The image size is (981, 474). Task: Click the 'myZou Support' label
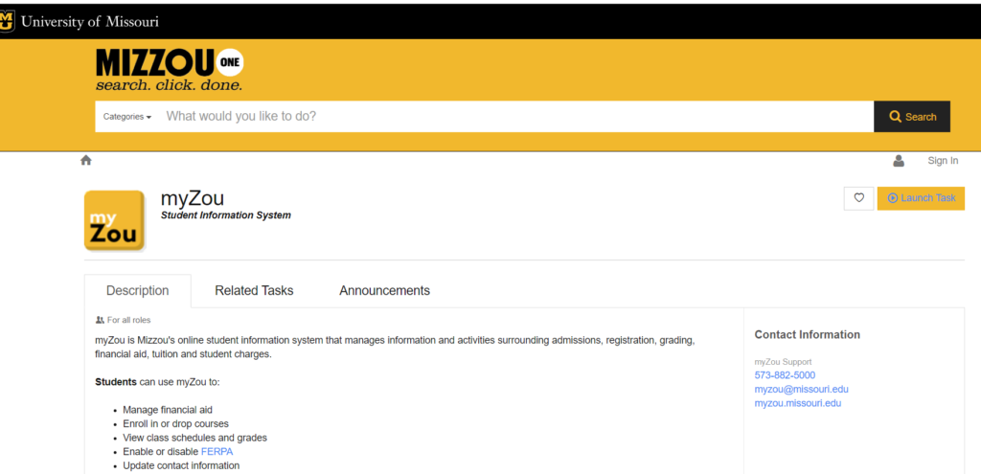click(783, 361)
